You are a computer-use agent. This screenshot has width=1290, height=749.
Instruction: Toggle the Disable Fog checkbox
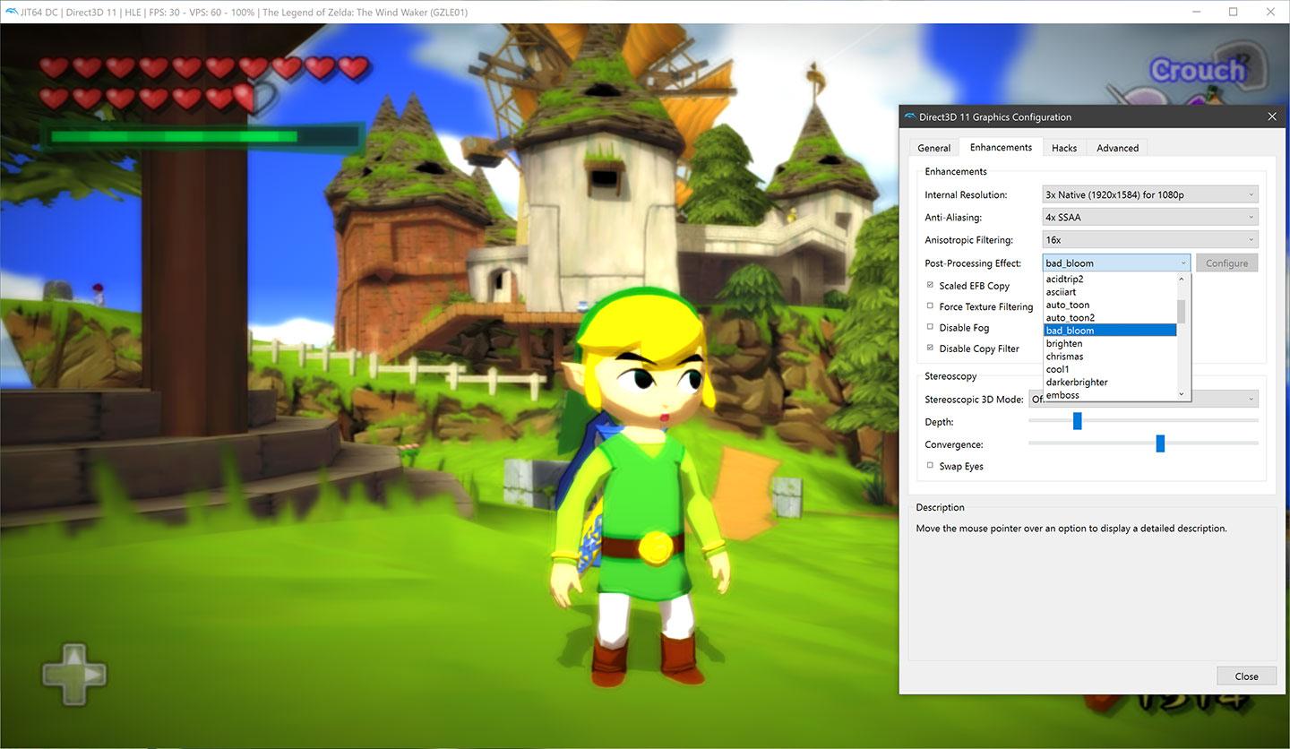point(930,328)
